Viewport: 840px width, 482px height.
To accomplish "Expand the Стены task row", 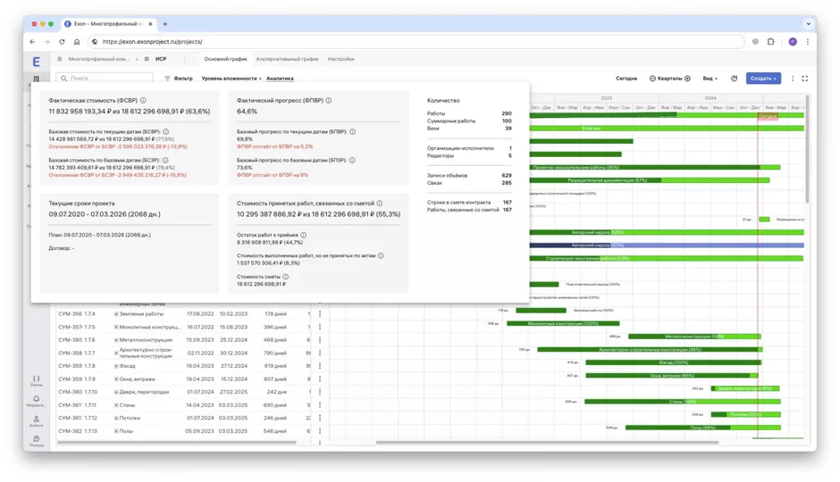I will click(x=116, y=405).
